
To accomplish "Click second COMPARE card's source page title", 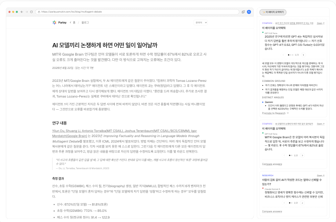I will (x=294, y=124).
